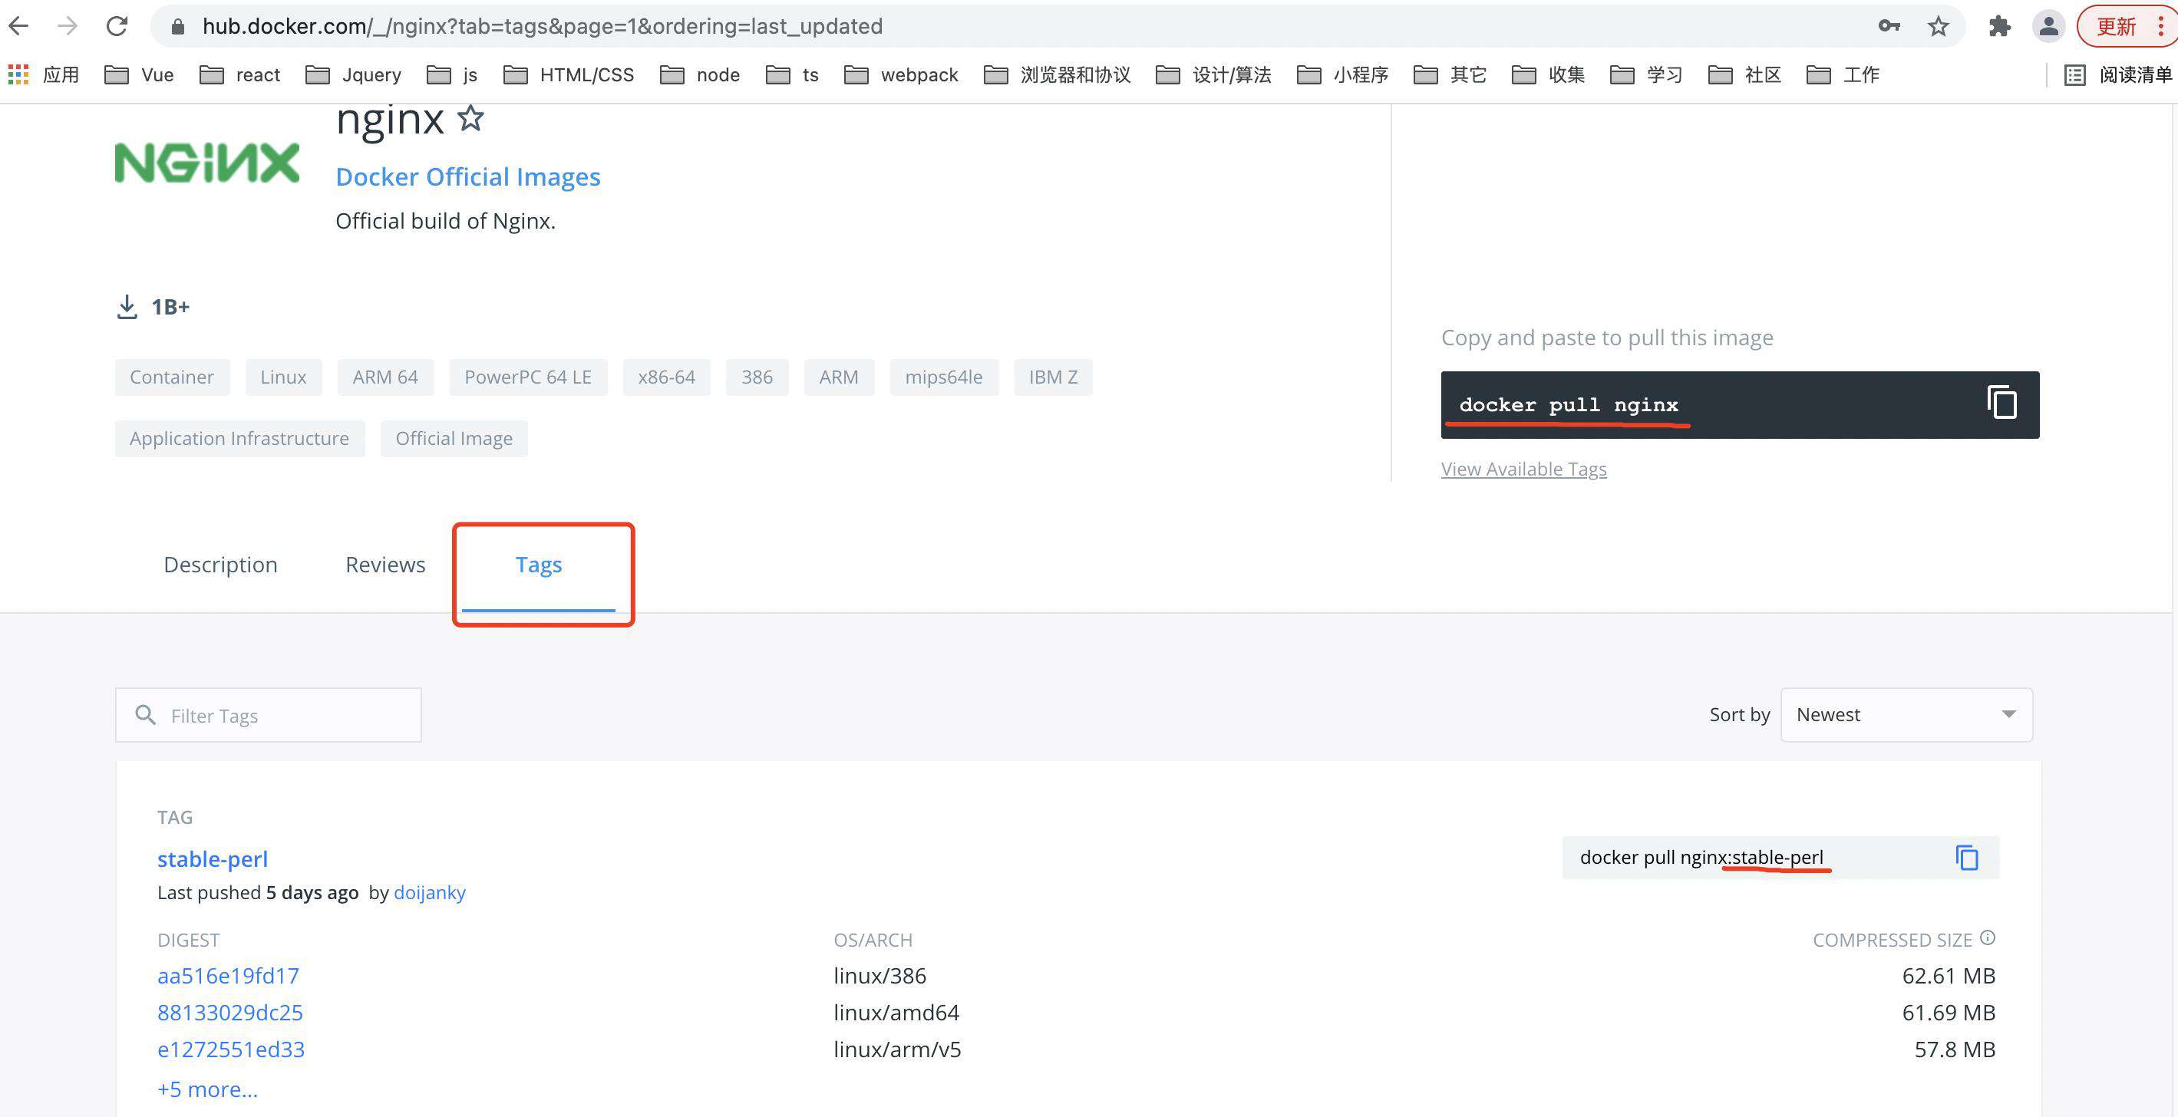
Task: Click the stable-perl tag link
Action: [x=213, y=858]
